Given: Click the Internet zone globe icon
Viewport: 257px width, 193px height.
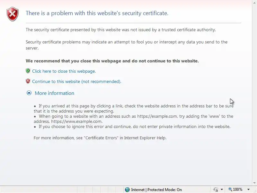Looking at the screenshot, I should point(127,189).
